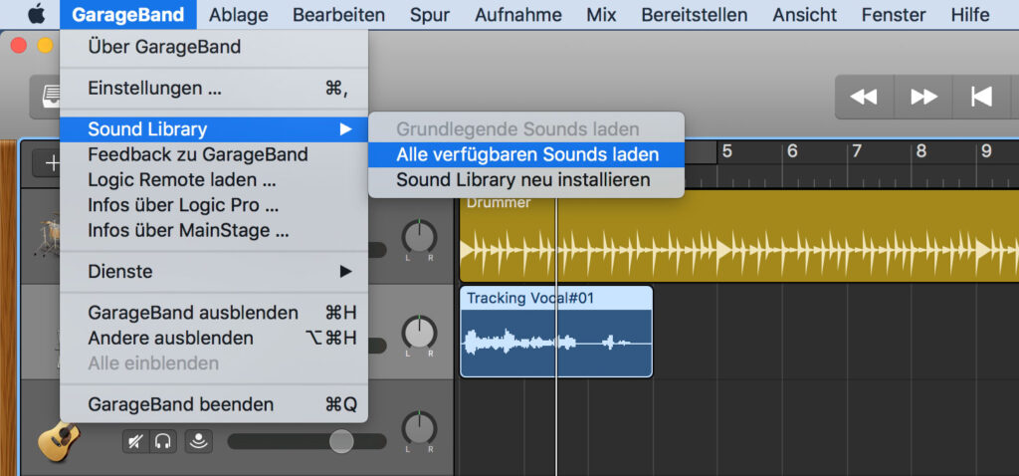Screen dimensions: 1019x476
Task: Select the acoustic guitar track icon
Action: pos(59,441)
